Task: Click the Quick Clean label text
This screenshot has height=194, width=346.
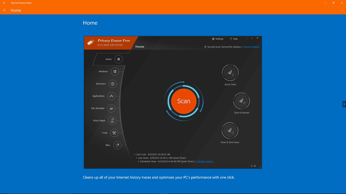Action: click(x=230, y=84)
